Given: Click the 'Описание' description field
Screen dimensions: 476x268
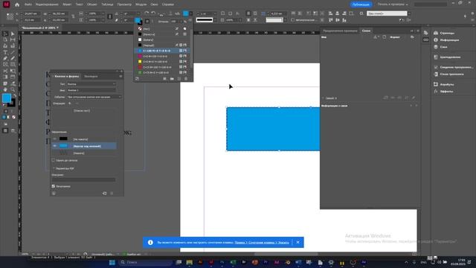Looking at the screenshot, I should (83, 179).
